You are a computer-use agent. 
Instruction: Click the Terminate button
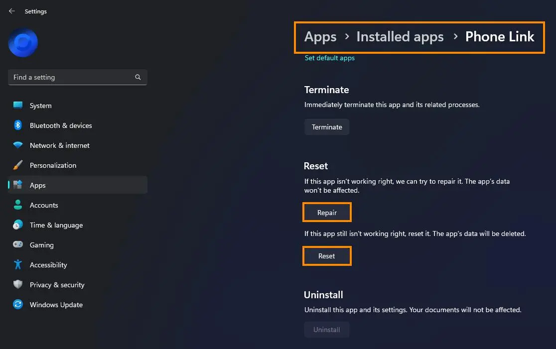point(327,127)
